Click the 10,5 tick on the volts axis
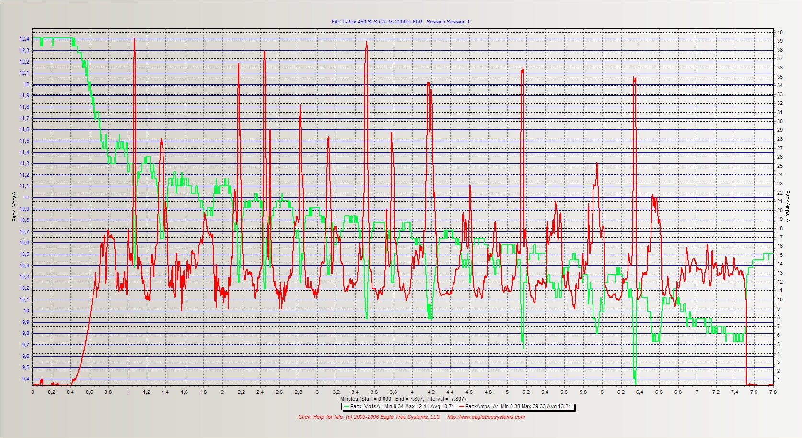 [x=24, y=254]
